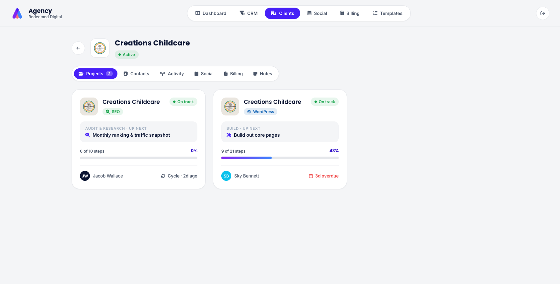Screen dimensions: 560x284
Task: Click the WordPress tag on second project
Action: (260, 112)
